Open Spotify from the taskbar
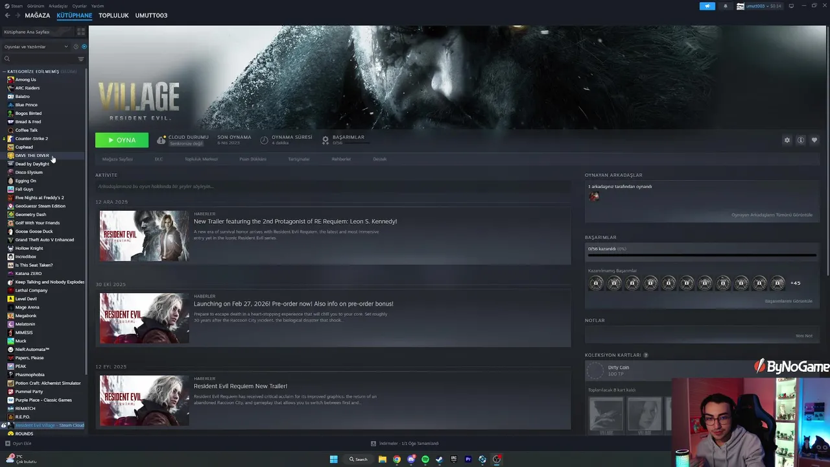This screenshot has height=467, width=830. coord(425,459)
